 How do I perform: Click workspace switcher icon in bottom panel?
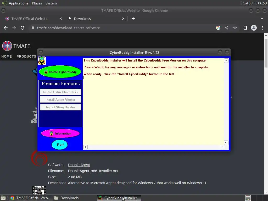pos(248,198)
